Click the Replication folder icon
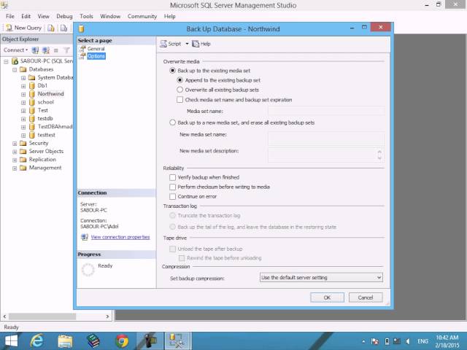467x350 pixels. tap(23, 160)
